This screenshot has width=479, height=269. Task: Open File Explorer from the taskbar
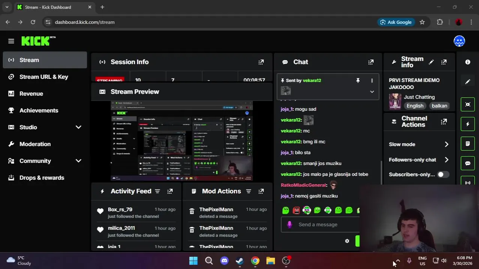click(271, 260)
